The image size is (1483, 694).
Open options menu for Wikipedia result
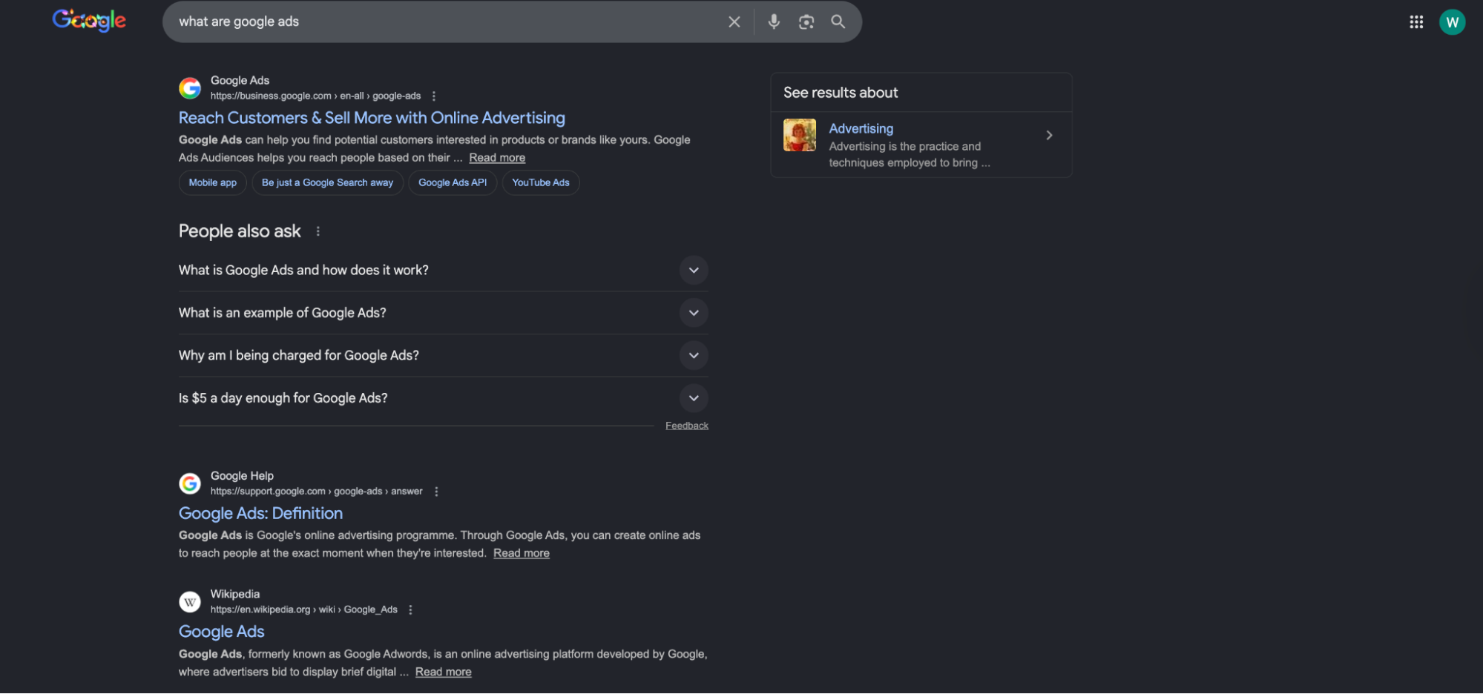tap(410, 609)
